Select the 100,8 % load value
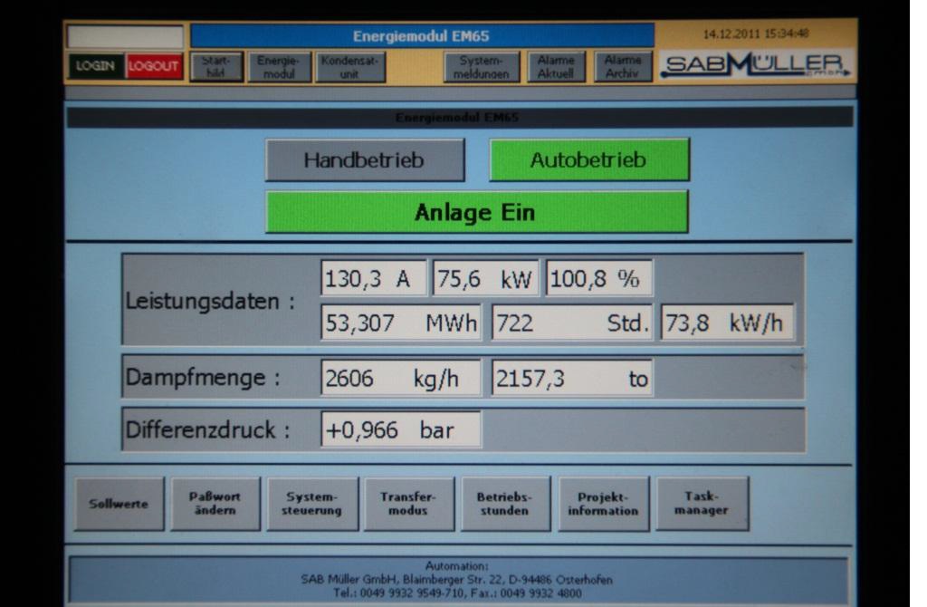The image size is (927, 607). pos(599,278)
